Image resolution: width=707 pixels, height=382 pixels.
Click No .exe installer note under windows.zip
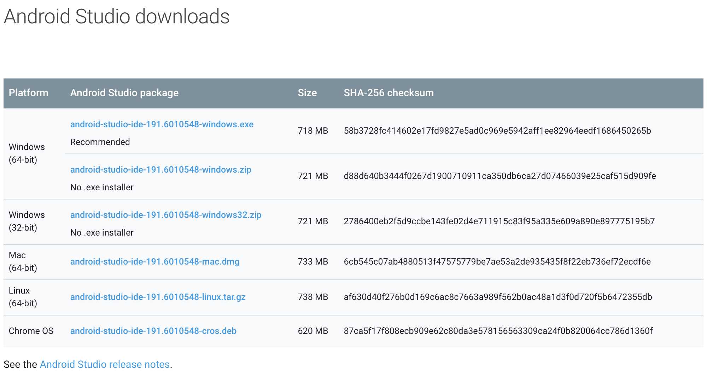(102, 187)
